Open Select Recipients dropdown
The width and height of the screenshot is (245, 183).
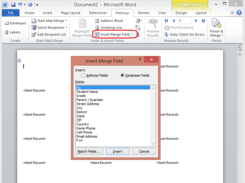(49, 28)
